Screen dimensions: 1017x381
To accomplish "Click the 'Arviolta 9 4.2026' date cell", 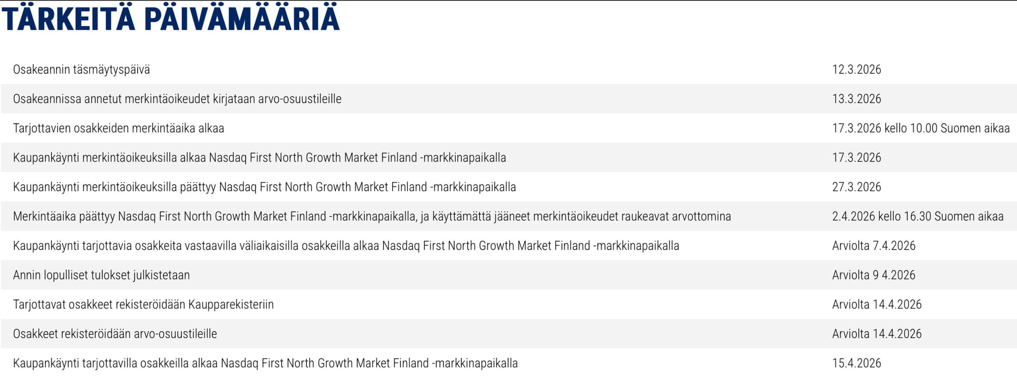I will click(873, 275).
